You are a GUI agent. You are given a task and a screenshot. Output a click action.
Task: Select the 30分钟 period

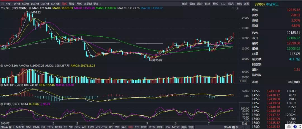(x=45, y=4)
